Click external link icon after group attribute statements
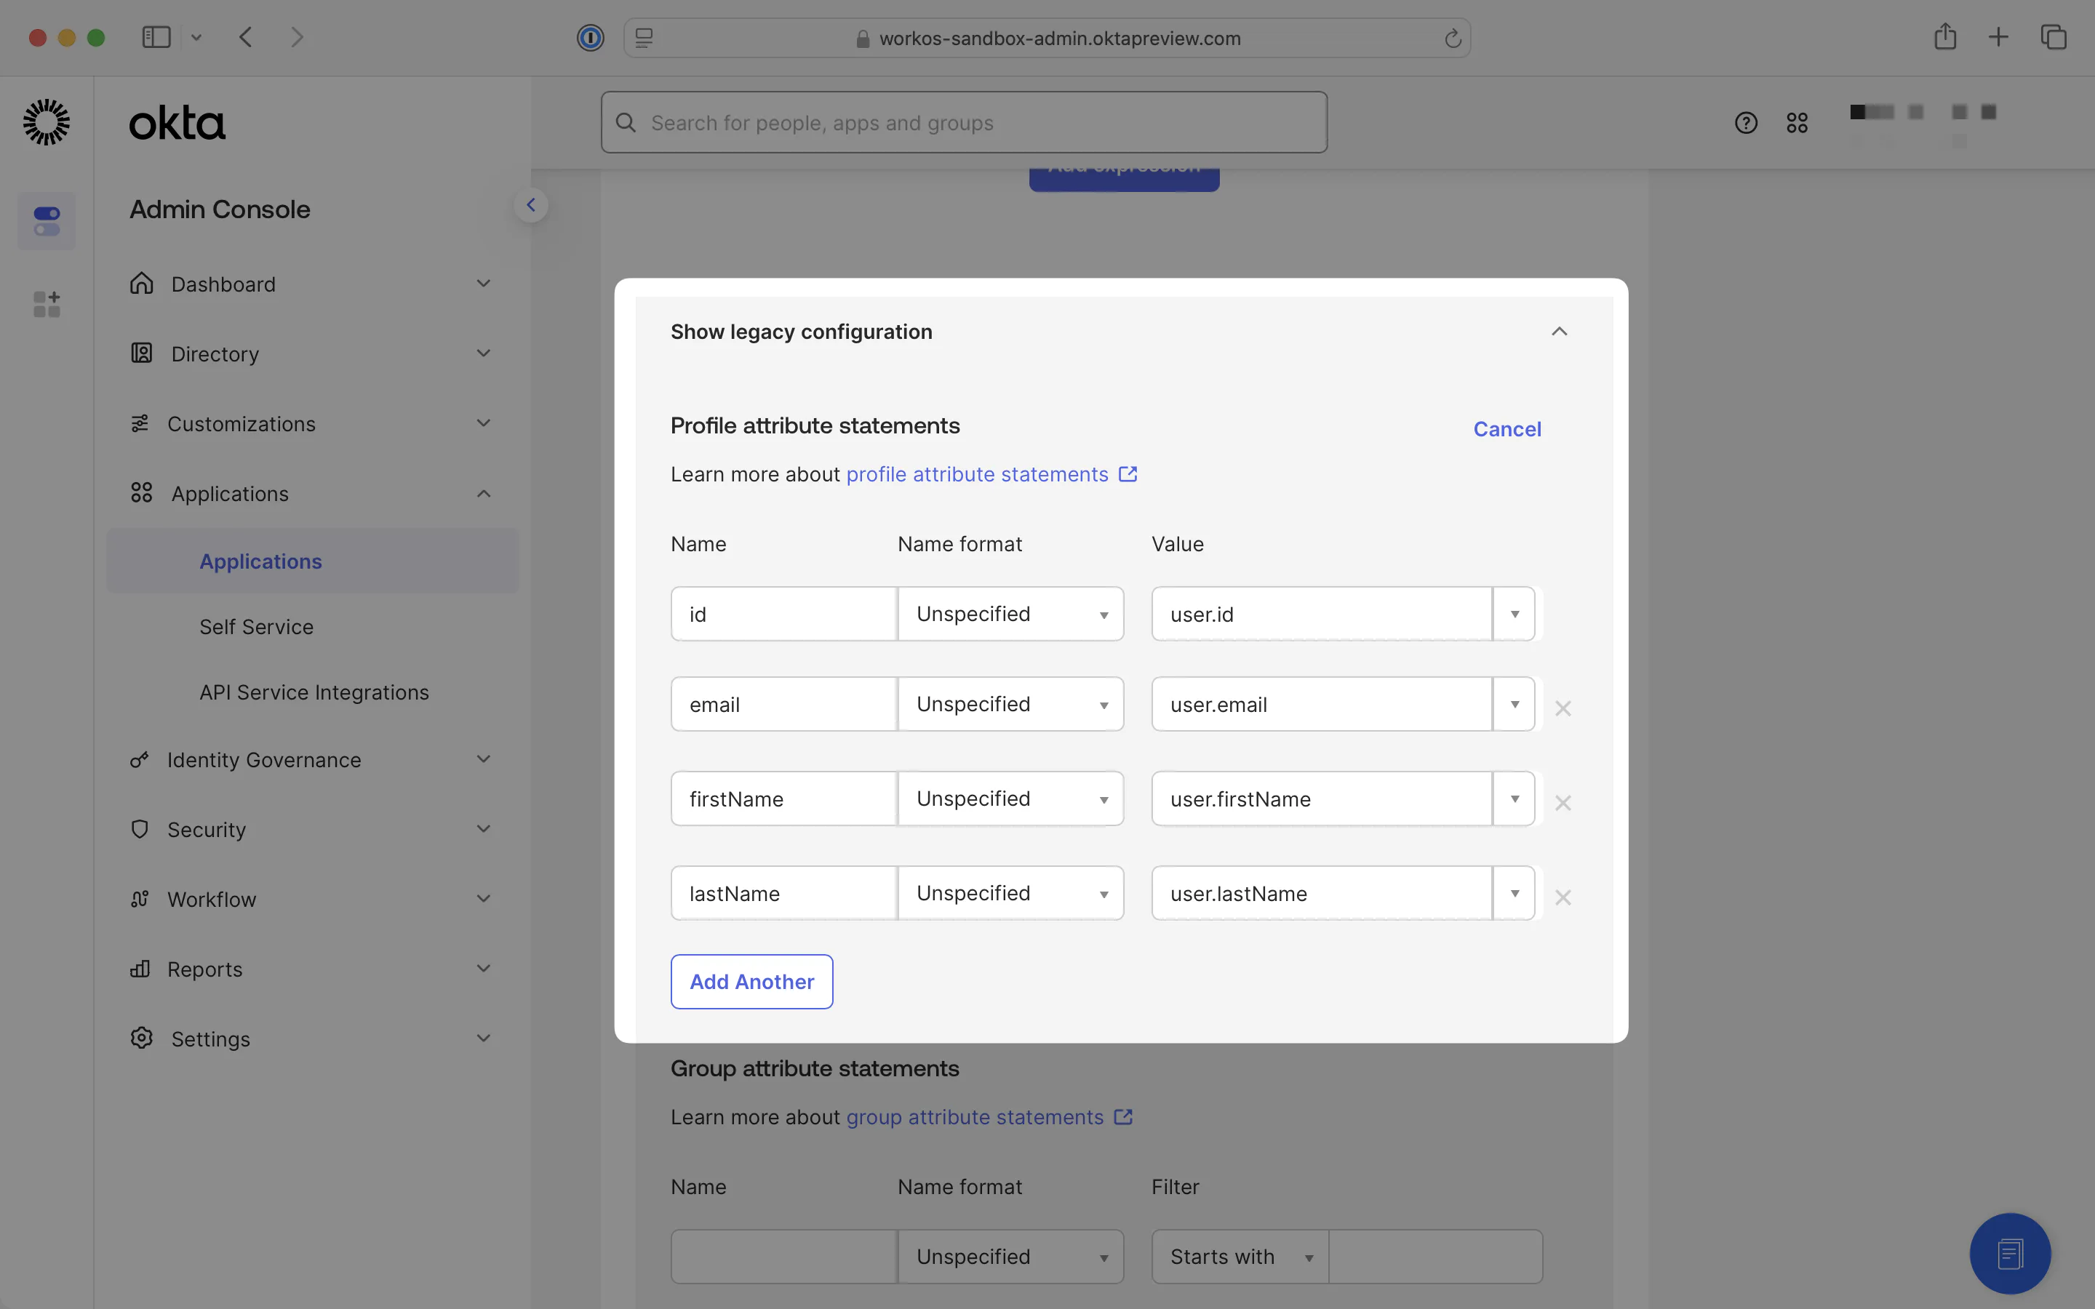Image resolution: width=2095 pixels, height=1309 pixels. (1123, 1117)
